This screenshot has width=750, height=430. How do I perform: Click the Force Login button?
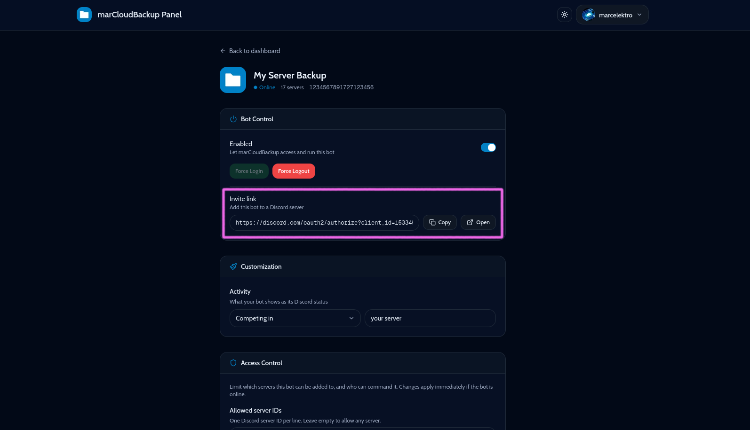[x=249, y=171]
